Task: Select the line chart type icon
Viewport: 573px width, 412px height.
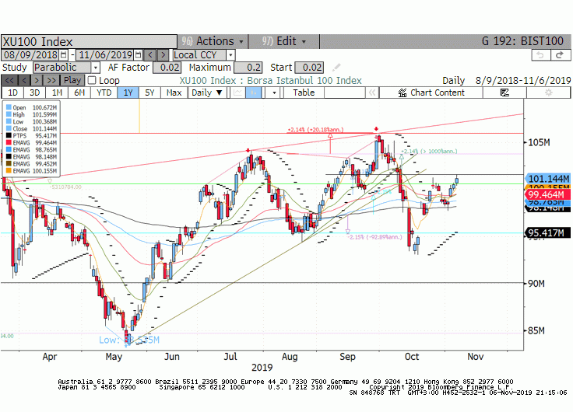Action: pyautogui.click(x=237, y=93)
